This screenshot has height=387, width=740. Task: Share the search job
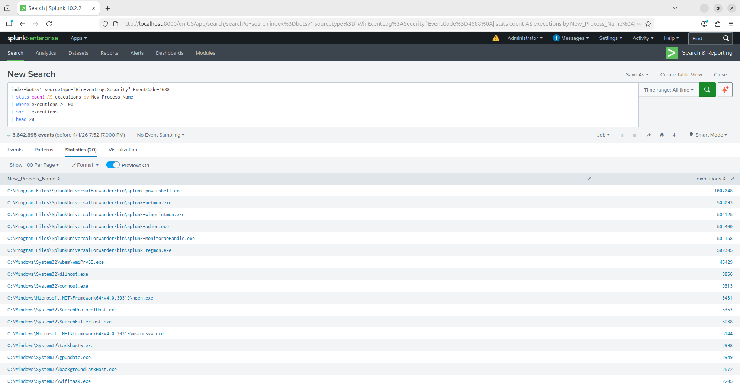pyautogui.click(x=649, y=135)
